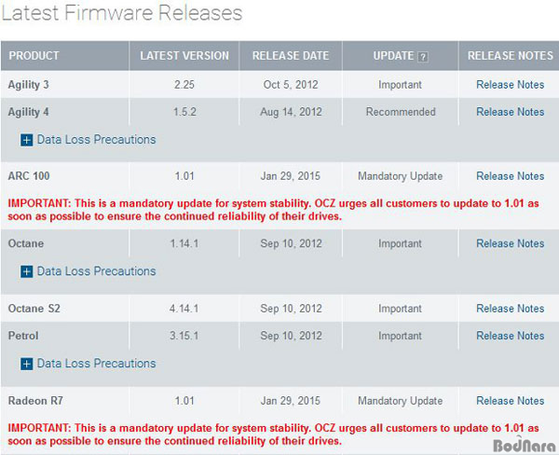Open Release Notes for Octane
The height and width of the screenshot is (455, 559).
pos(511,243)
